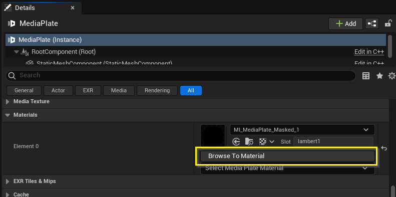Open Select Media Plate Material dropdown
Image resolution: width=396 pixels, height=197 pixels.
287,168
